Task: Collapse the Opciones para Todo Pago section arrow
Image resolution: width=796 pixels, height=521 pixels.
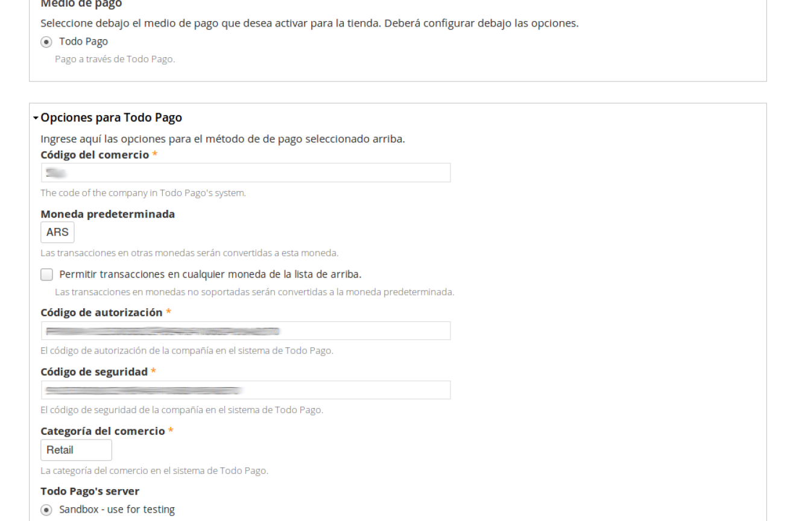Action: pyautogui.click(x=36, y=118)
